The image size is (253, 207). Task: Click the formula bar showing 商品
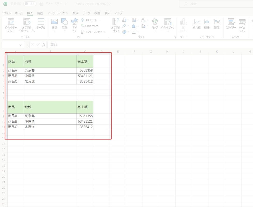[x=150, y=45]
